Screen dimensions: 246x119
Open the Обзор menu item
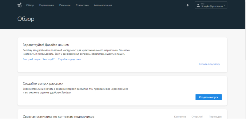pos(30,5)
